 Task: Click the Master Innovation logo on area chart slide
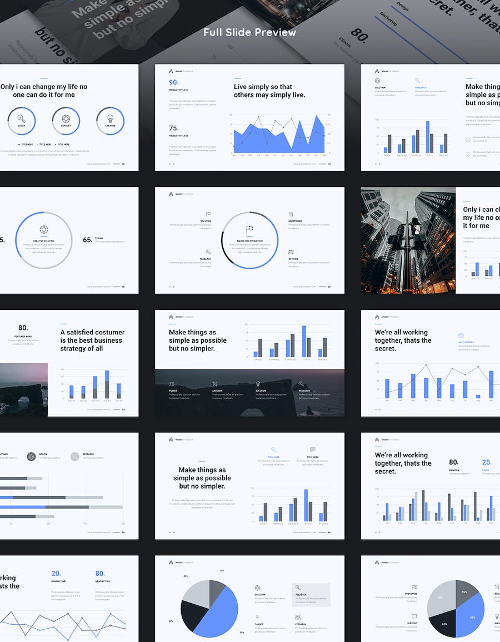pyautogui.click(x=171, y=71)
